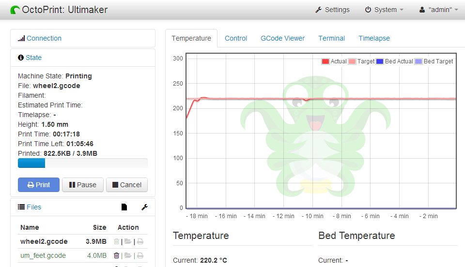Screen dimensions: 465x267
Task: Cancel the current print job
Action: (x=127, y=185)
